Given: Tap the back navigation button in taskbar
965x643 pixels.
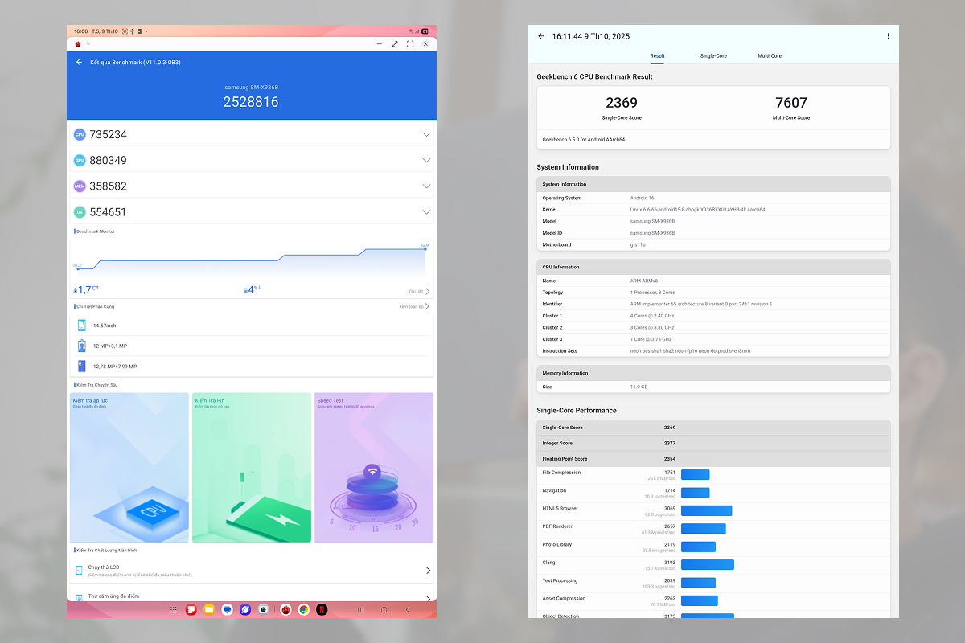Looking at the screenshot, I should pyautogui.click(x=406, y=610).
